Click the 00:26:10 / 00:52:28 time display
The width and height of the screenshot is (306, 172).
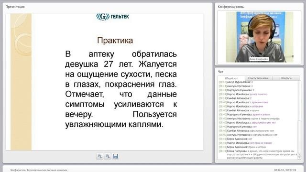click(285, 170)
